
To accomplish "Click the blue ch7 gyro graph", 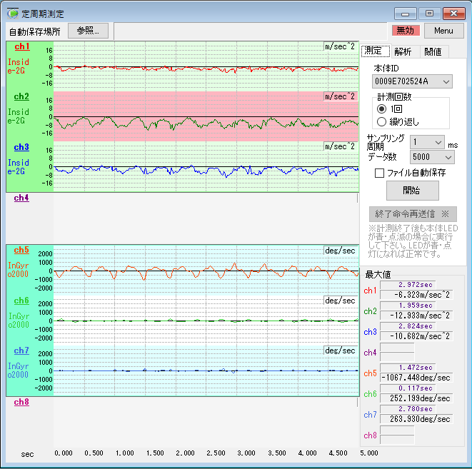I will [x=206, y=370].
